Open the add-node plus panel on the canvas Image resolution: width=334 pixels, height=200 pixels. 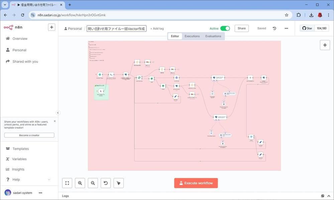325,45
